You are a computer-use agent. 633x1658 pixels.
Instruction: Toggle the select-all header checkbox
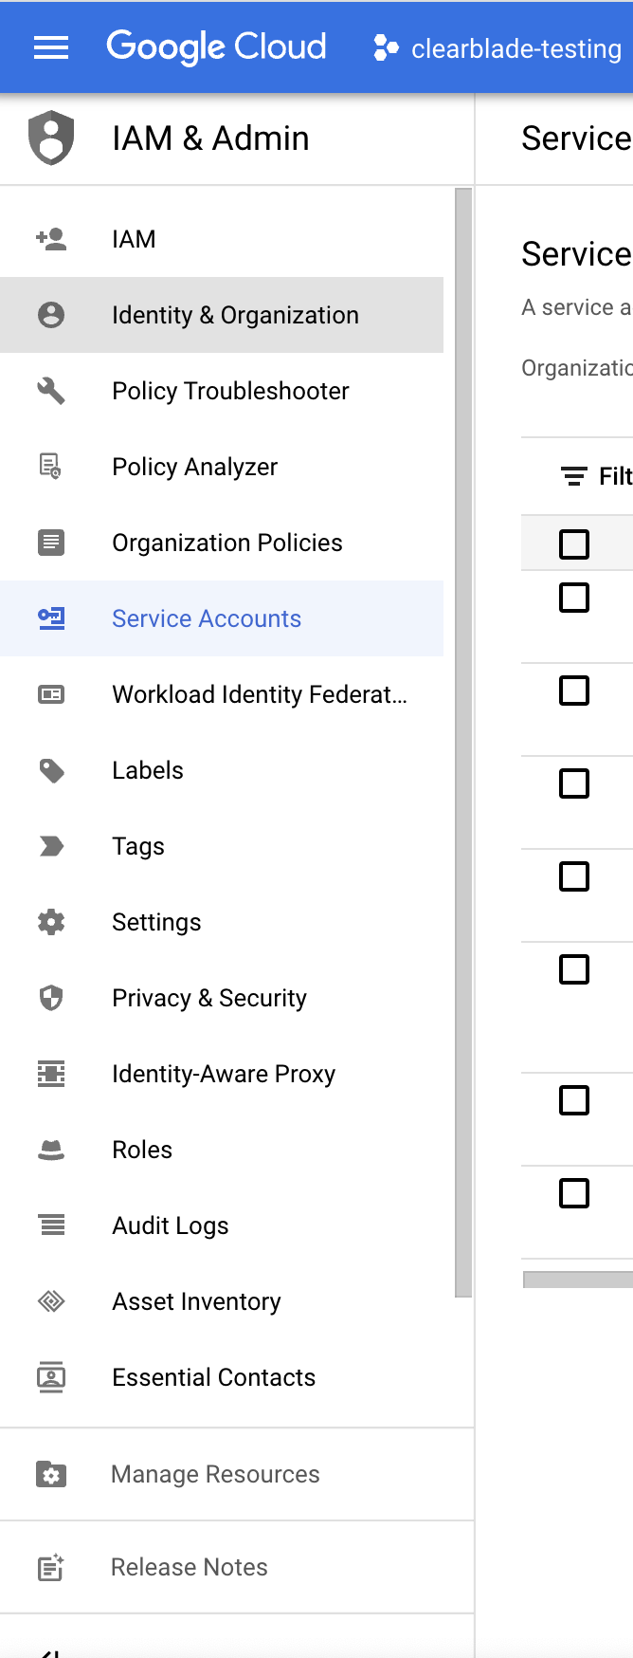click(x=574, y=544)
